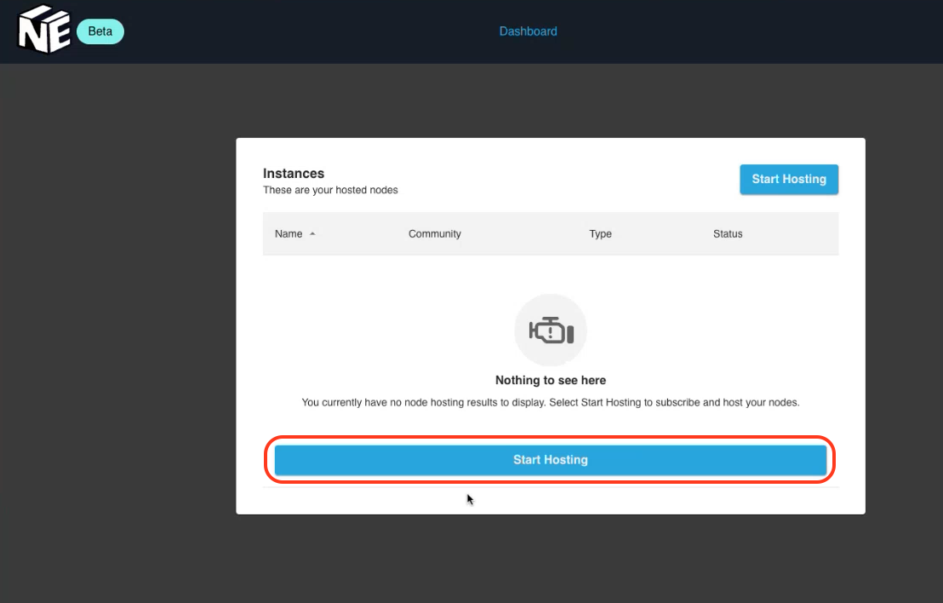Click the Type column header
This screenshot has height=603, width=943.
(x=600, y=233)
